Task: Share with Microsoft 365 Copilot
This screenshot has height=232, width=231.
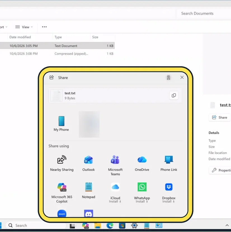Action: (62, 193)
